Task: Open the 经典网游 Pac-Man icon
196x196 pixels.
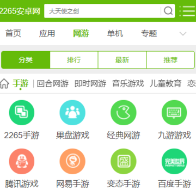Action: click(x=124, y=113)
